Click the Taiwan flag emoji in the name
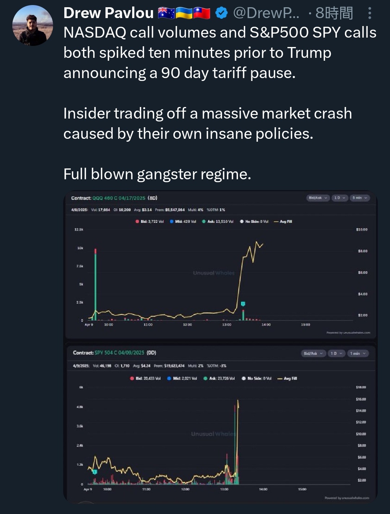The width and height of the screenshot is (390, 514). [x=202, y=13]
